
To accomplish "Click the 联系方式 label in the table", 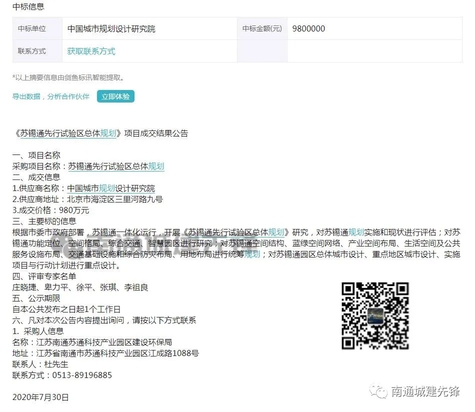I will click(x=32, y=51).
